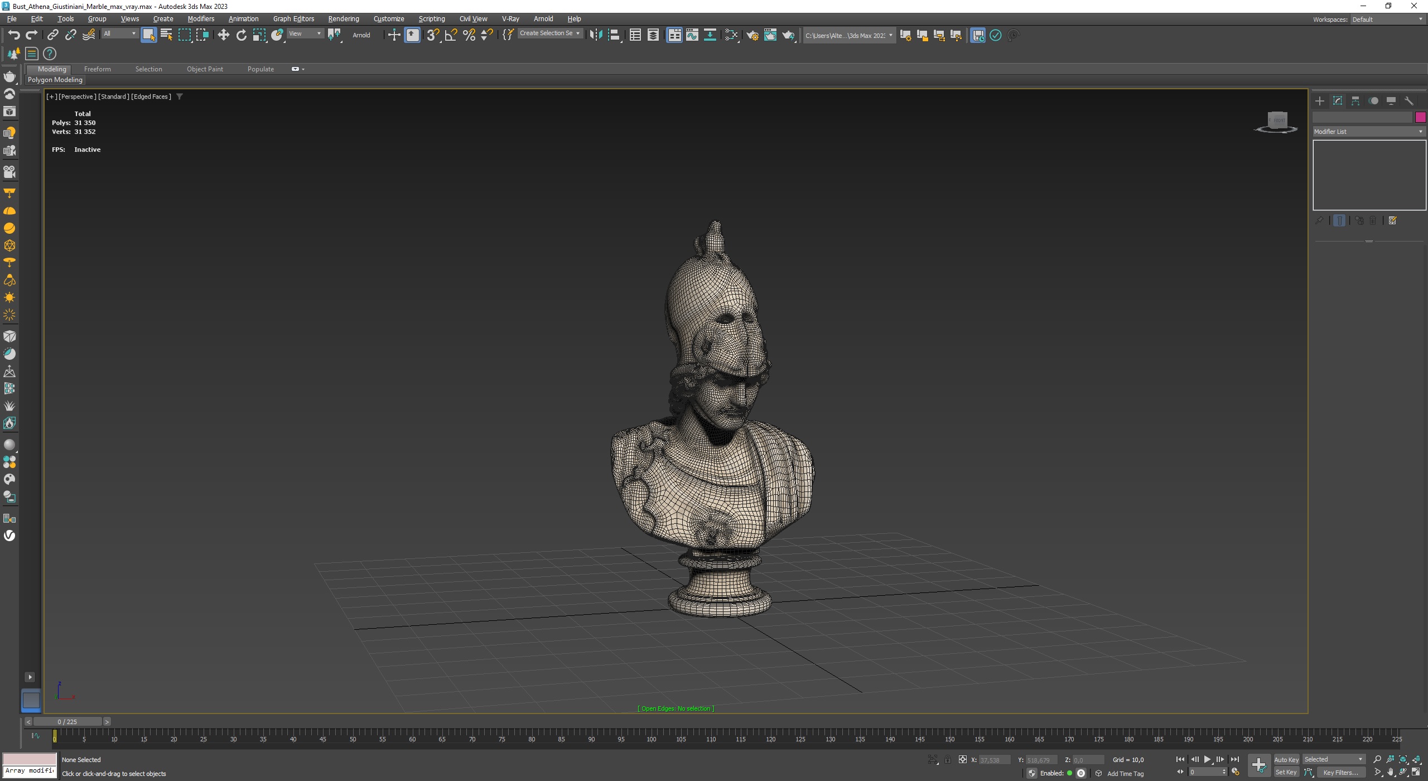Choose the Select and Move tool
The width and height of the screenshot is (1428, 781).
pos(223,35)
